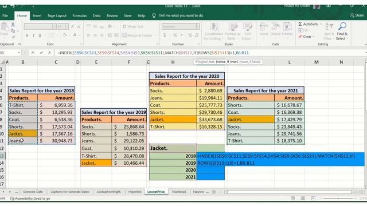367x206 pixels.
Task: Switch to Normal view icon
Action: tap(293, 199)
